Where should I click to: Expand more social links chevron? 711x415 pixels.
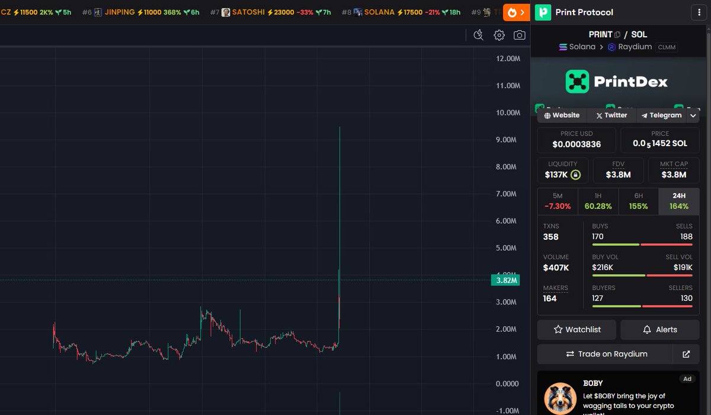[693, 115]
